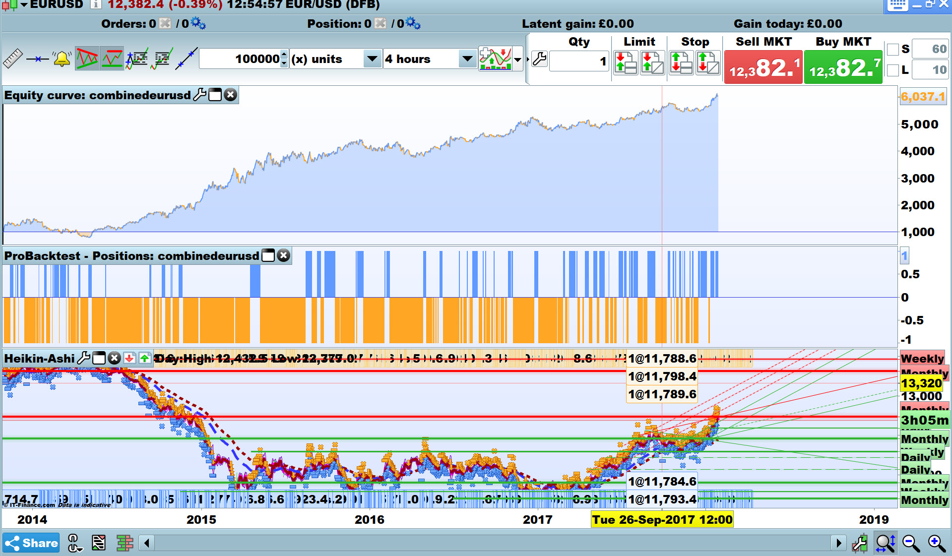Place second Stop order icon

(x=708, y=63)
